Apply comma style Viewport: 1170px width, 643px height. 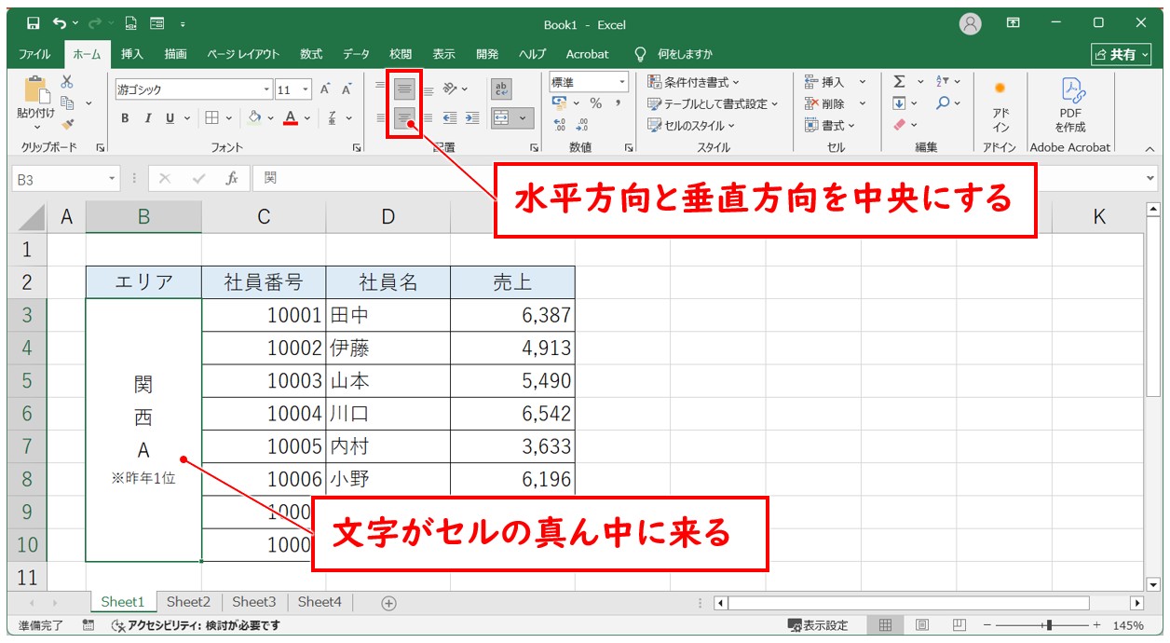pos(618,103)
